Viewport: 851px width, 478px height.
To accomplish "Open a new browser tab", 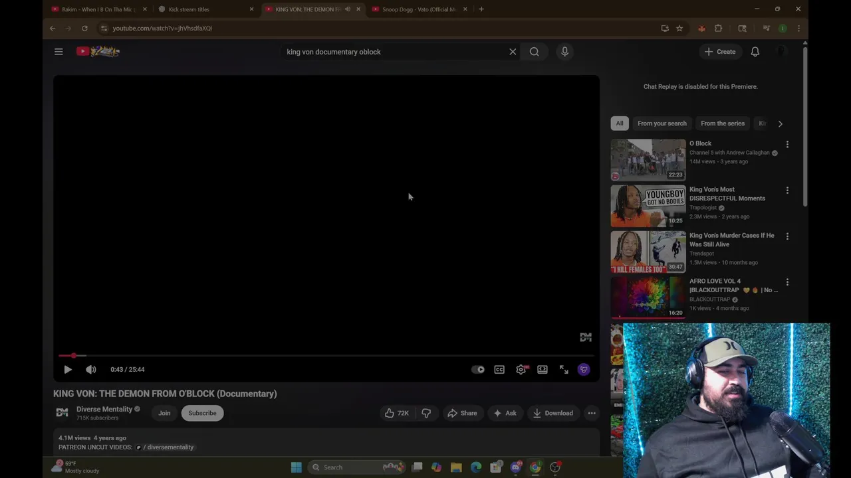I will (481, 9).
